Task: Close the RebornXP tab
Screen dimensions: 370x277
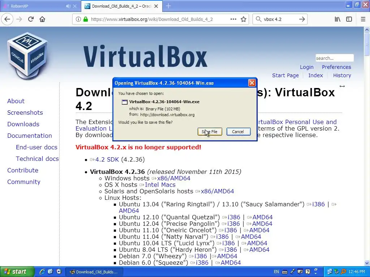Action: [75, 6]
